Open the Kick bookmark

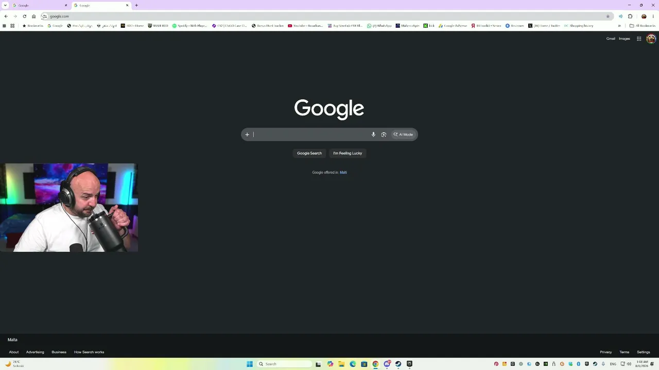(x=429, y=26)
